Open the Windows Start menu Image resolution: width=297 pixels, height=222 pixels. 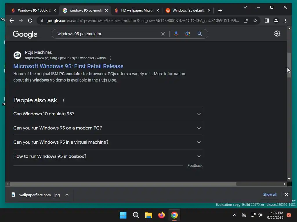[123, 215]
